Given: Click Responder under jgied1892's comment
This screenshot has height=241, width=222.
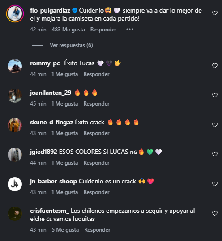Looking at the screenshot, I should pos(97,163).
